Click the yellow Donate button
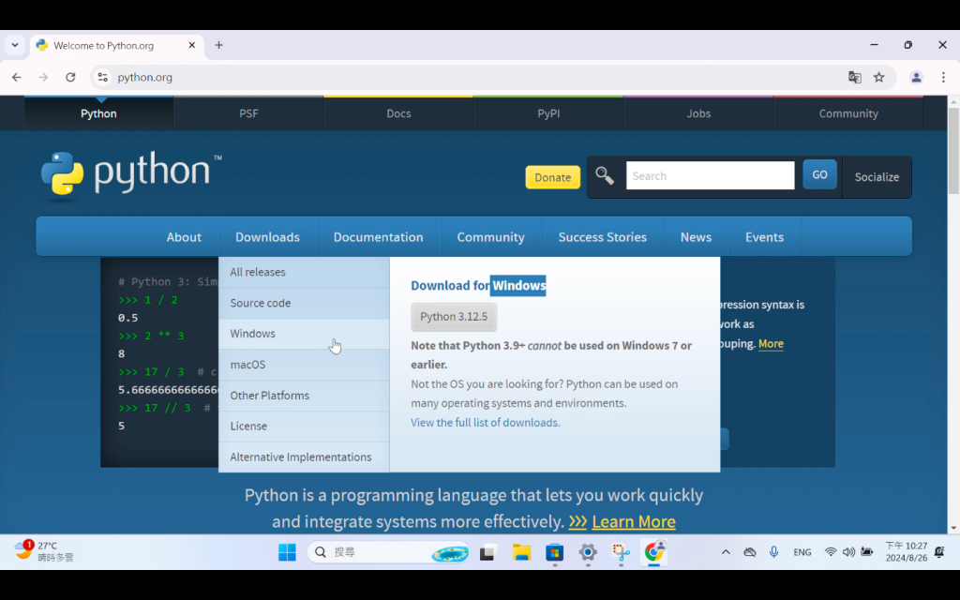 pyautogui.click(x=553, y=177)
